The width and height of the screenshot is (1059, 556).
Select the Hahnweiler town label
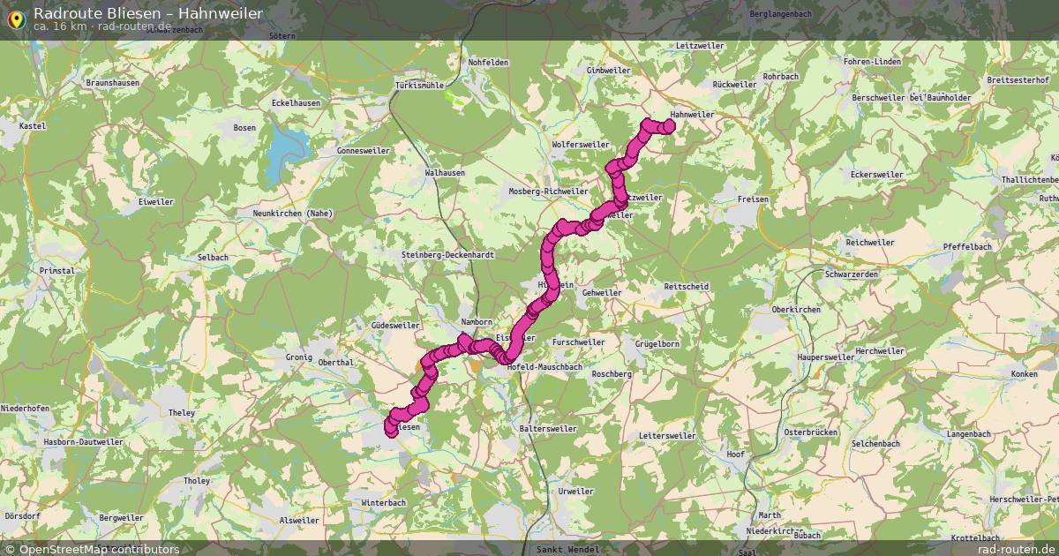click(692, 115)
